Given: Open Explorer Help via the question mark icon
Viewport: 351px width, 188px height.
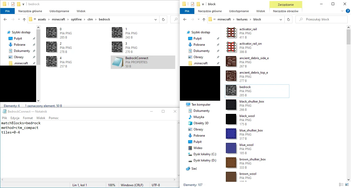Looking at the screenshot, I should (x=348, y=11).
